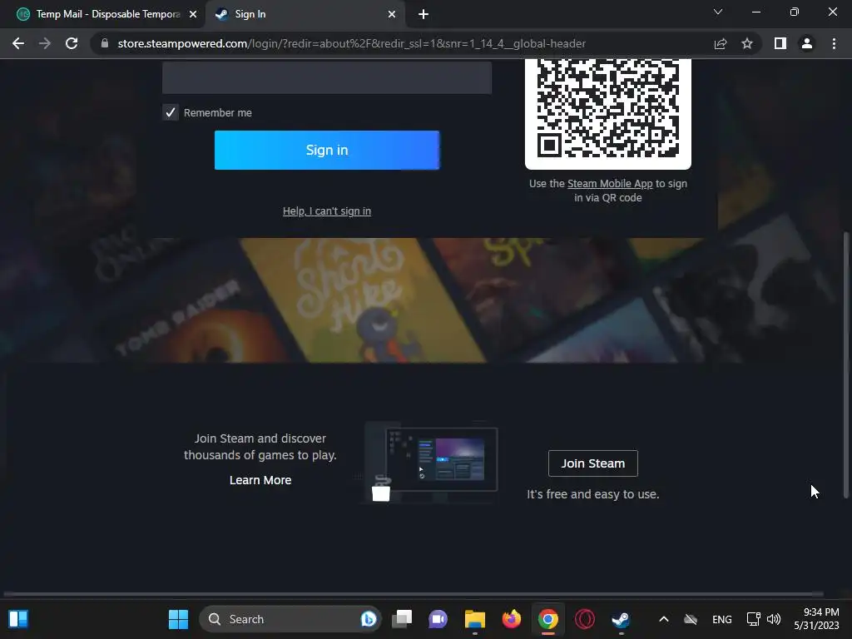Open the Steam client taskbar icon
The image size is (852, 639).
tap(621, 619)
